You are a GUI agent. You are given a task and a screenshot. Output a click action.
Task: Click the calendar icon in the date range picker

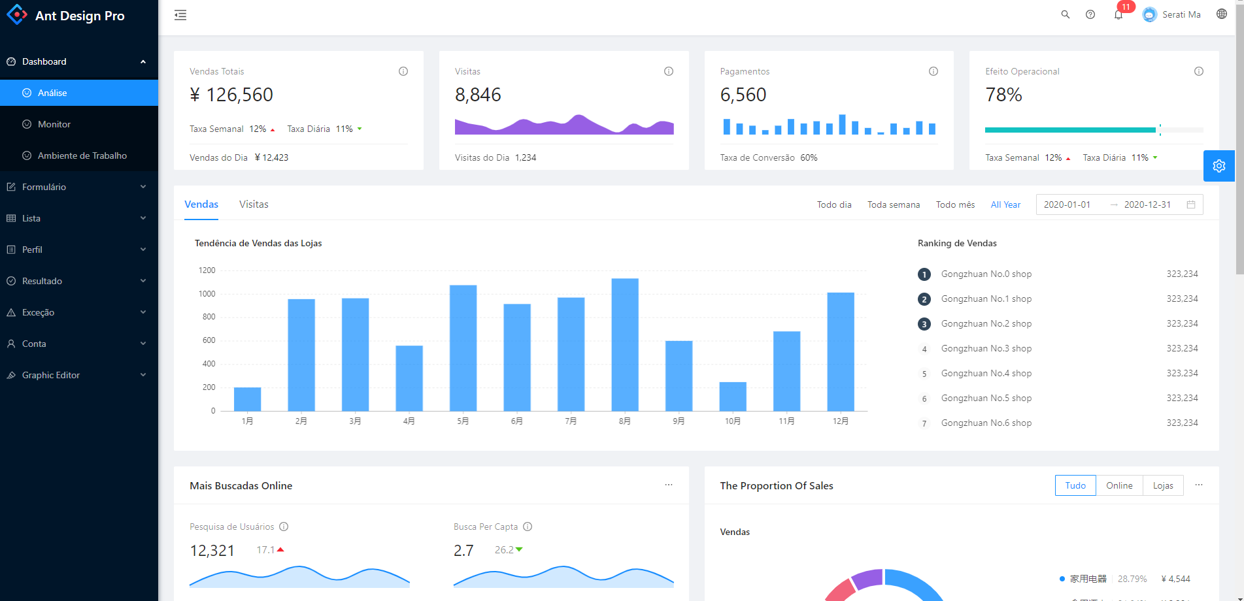(x=1191, y=204)
